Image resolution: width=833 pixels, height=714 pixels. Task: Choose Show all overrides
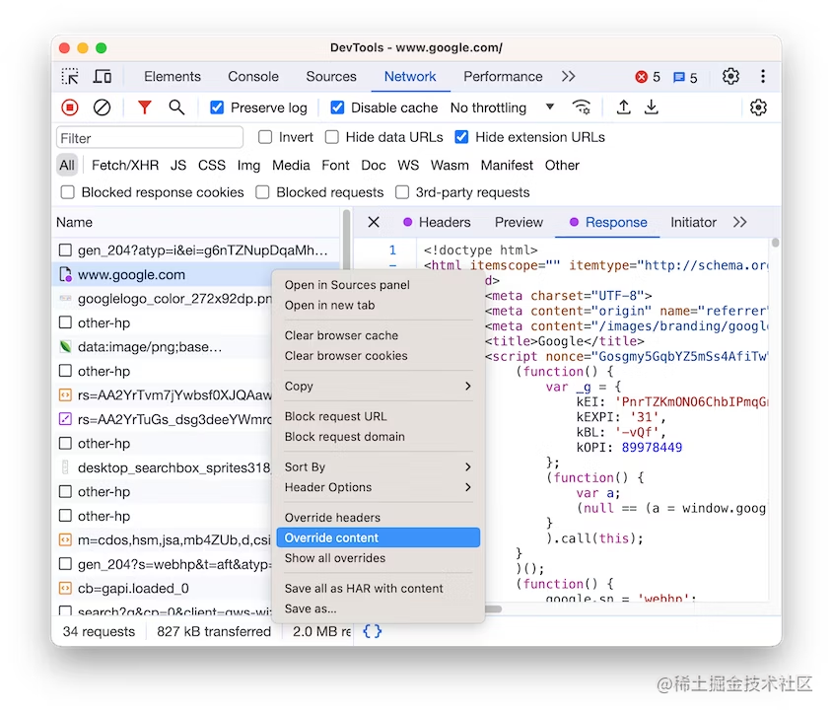click(x=378, y=558)
